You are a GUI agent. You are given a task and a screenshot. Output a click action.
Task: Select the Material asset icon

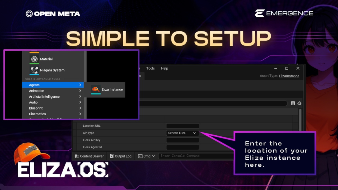point(34,59)
